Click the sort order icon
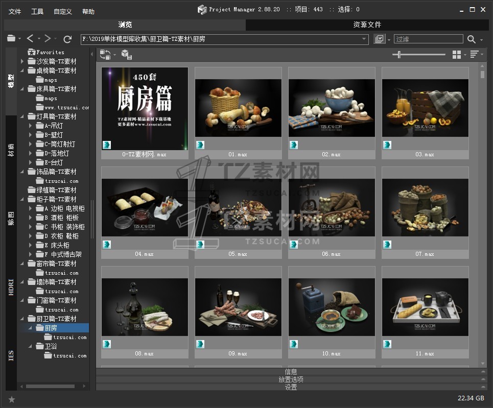This screenshot has height=408, width=493. [474, 55]
